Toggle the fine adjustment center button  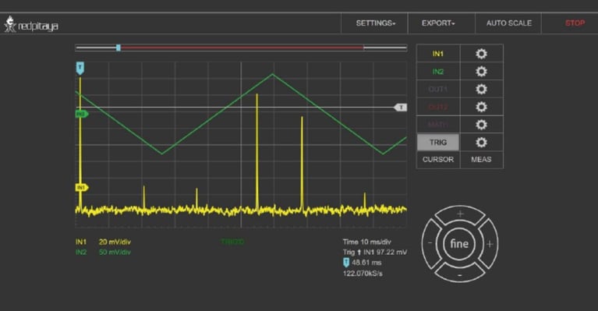click(459, 244)
